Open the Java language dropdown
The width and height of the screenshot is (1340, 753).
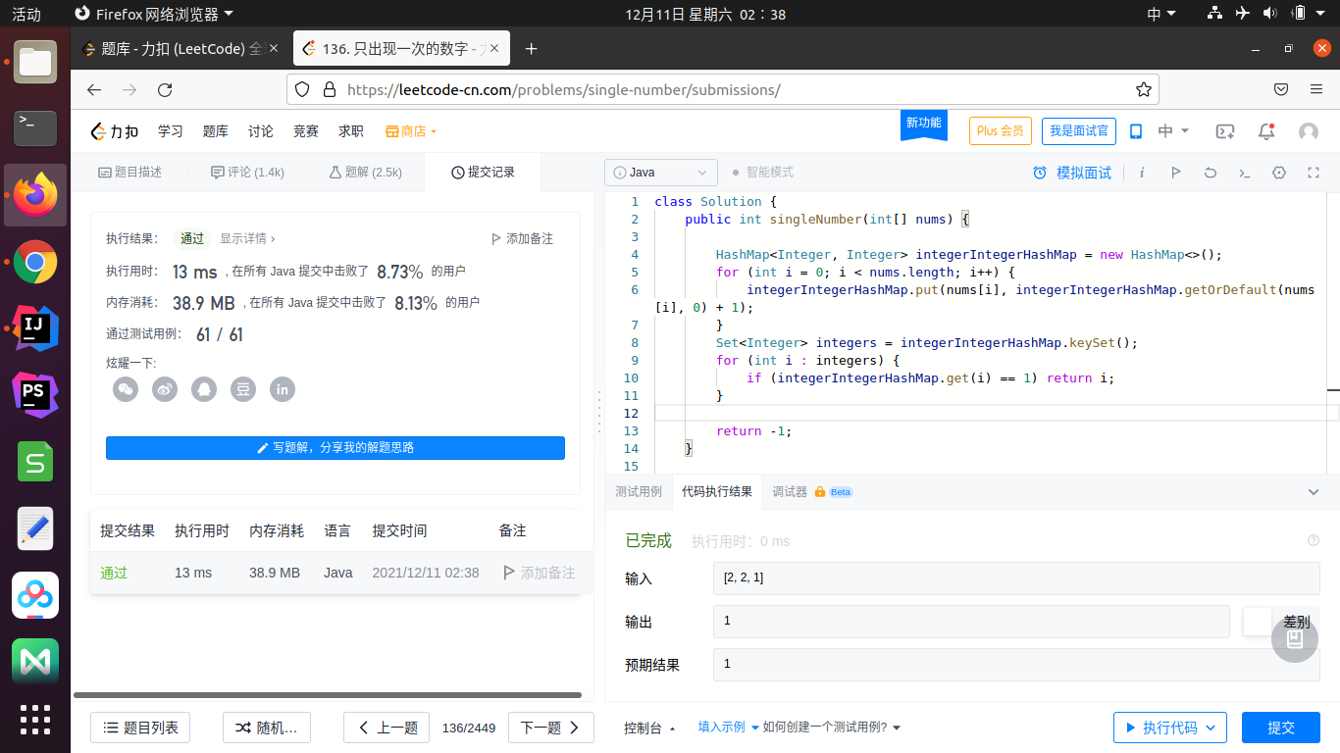[x=661, y=173]
